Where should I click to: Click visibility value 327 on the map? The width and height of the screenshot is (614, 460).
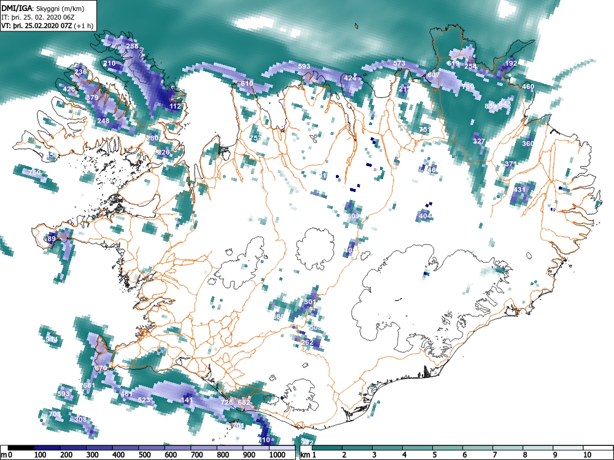[x=480, y=141]
